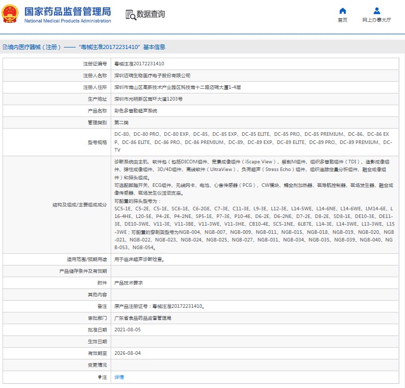
Task: Click the 其他内容 row label
Action: [97, 295]
